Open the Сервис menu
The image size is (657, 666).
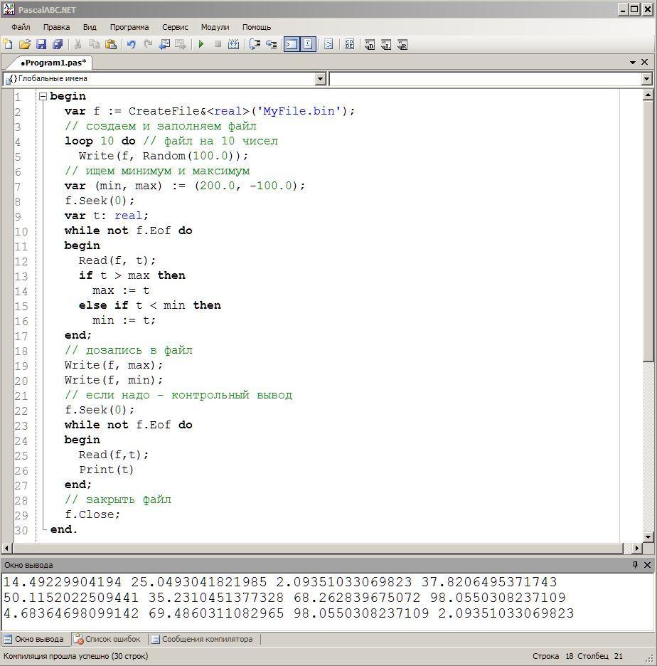pos(175,27)
